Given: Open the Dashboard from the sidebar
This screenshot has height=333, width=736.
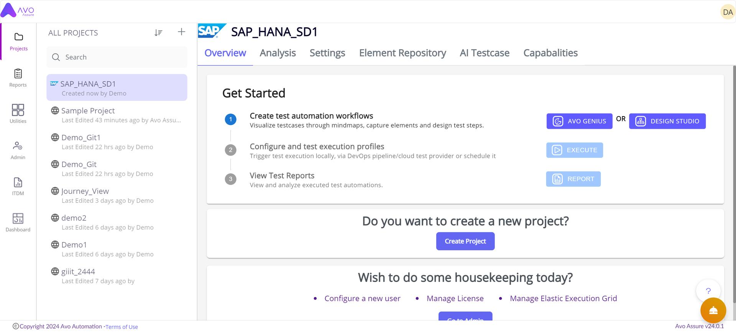Looking at the screenshot, I should [18, 221].
